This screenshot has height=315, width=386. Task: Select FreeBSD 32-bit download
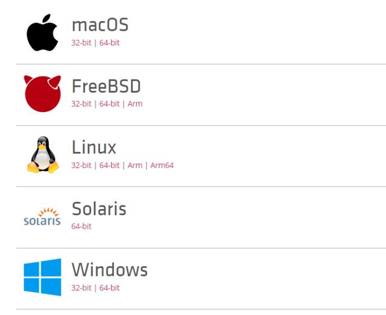pyautogui.click(x=81, y=104)
